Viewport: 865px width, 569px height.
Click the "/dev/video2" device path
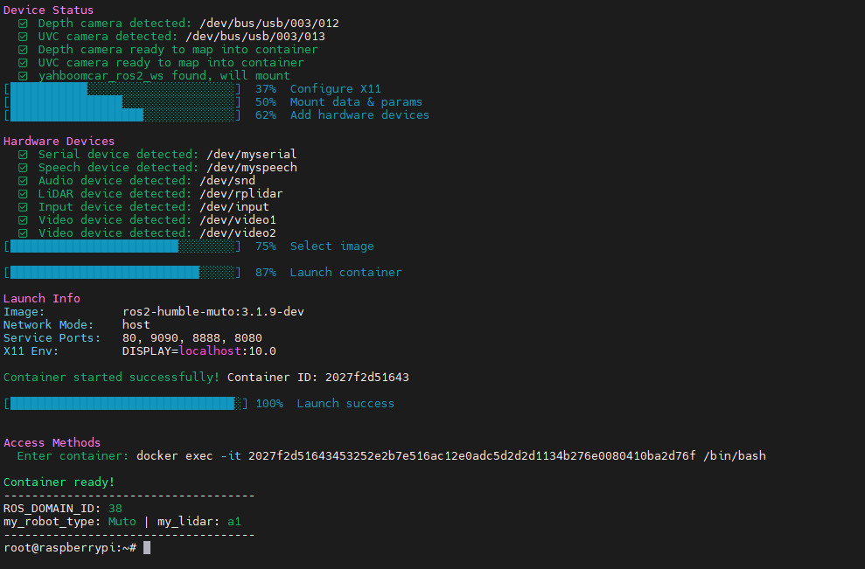[238, 233]
